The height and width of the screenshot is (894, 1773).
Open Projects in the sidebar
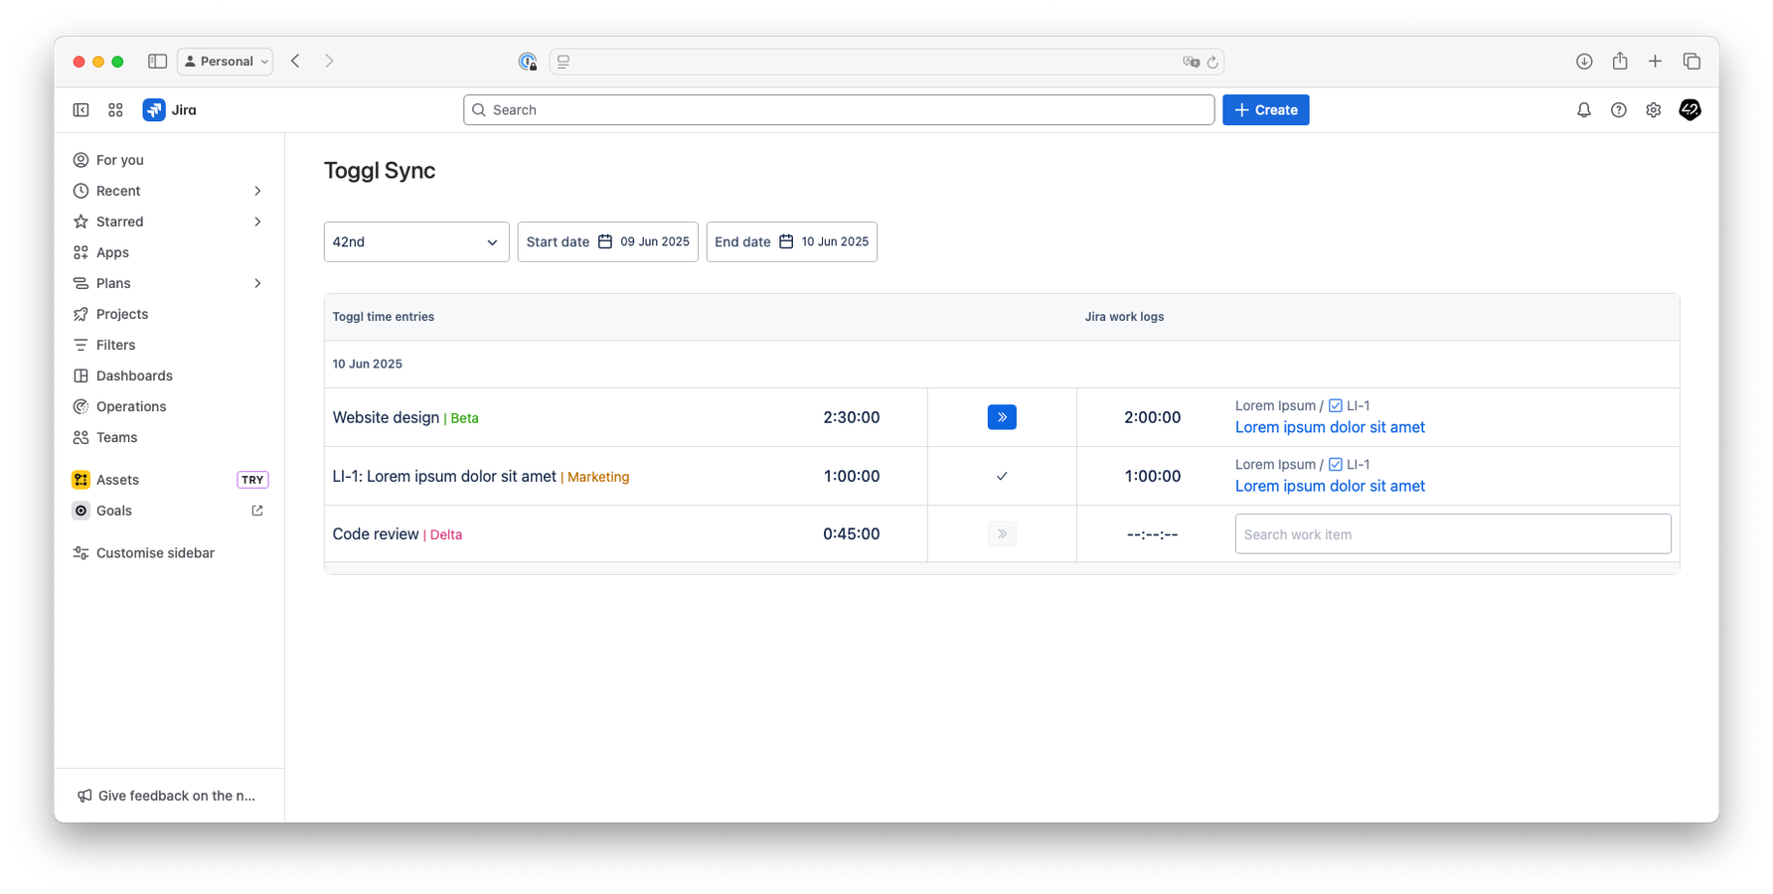169,314
